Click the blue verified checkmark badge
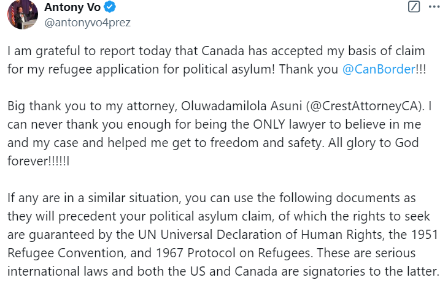Viewport: 448px width, 283px height. pos(110,7)
